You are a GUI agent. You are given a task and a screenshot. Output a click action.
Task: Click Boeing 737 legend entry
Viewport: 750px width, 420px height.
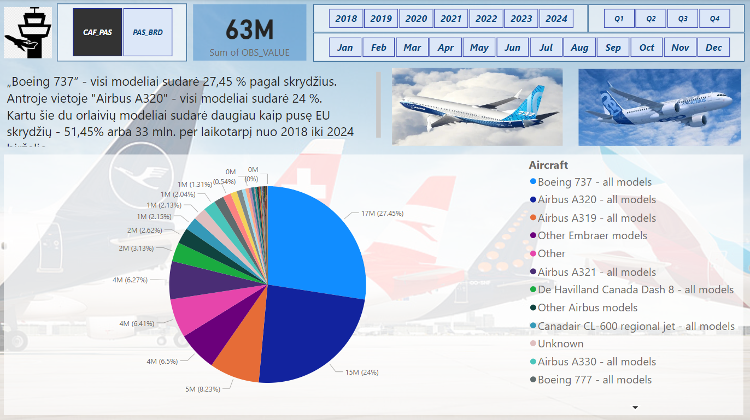tap(590, 182)
